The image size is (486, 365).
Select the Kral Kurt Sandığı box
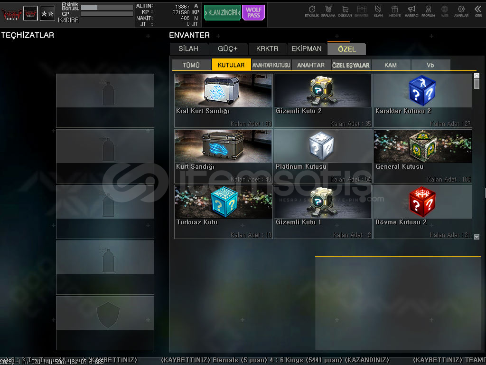(223, 100)
